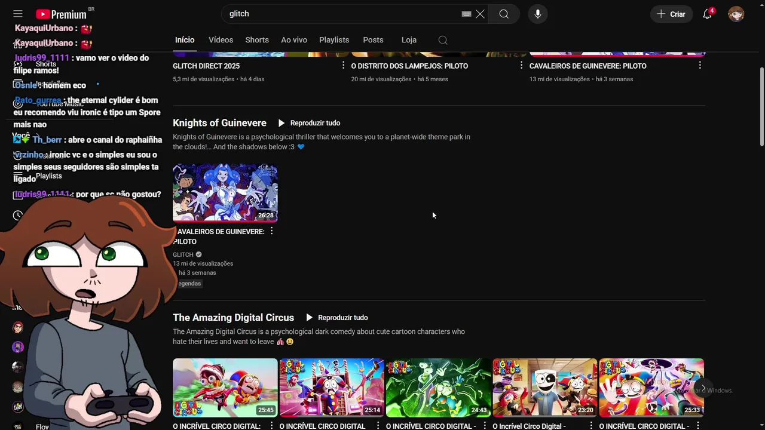
Task: Switch to the Ao vivo tab
Action: point(294,40)
